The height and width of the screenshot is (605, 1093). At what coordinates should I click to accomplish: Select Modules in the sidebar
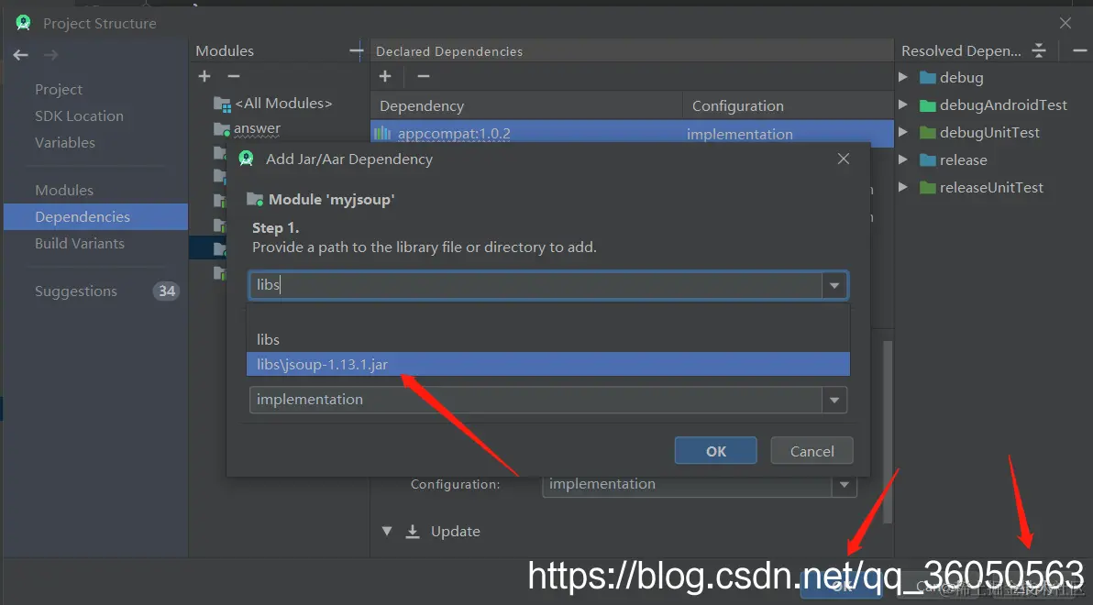click(x=64, y=191)
